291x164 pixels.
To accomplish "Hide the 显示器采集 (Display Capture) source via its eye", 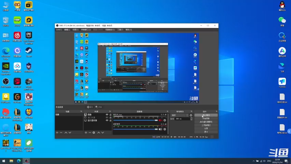I will coord(107,120).
